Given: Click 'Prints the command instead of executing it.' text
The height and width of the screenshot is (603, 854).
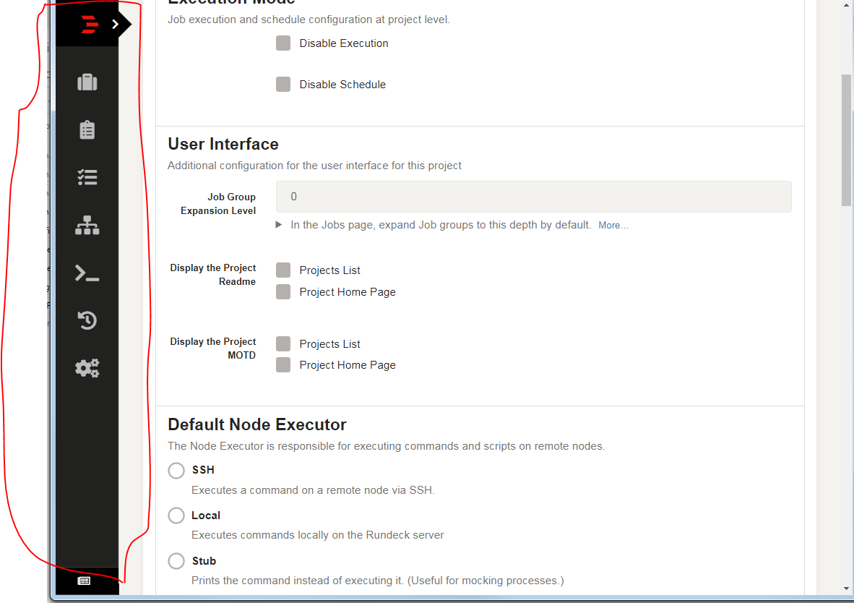Looking at the screenshot, I should pyautogui.click(x=298, y=581).
